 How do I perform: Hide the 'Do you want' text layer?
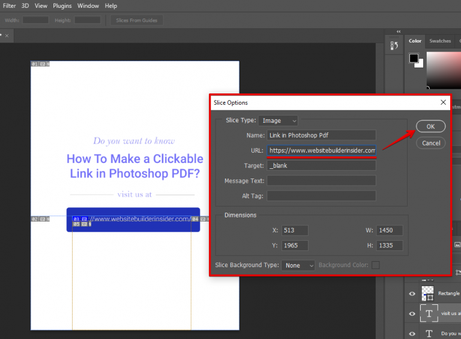pyautogui.click(x=412, y=333)
